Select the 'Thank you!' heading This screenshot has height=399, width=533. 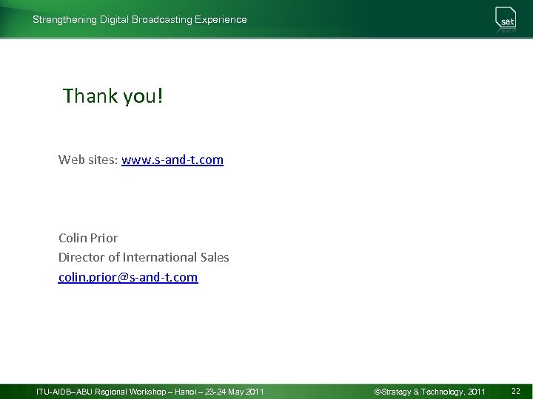(x=113, y=95)
